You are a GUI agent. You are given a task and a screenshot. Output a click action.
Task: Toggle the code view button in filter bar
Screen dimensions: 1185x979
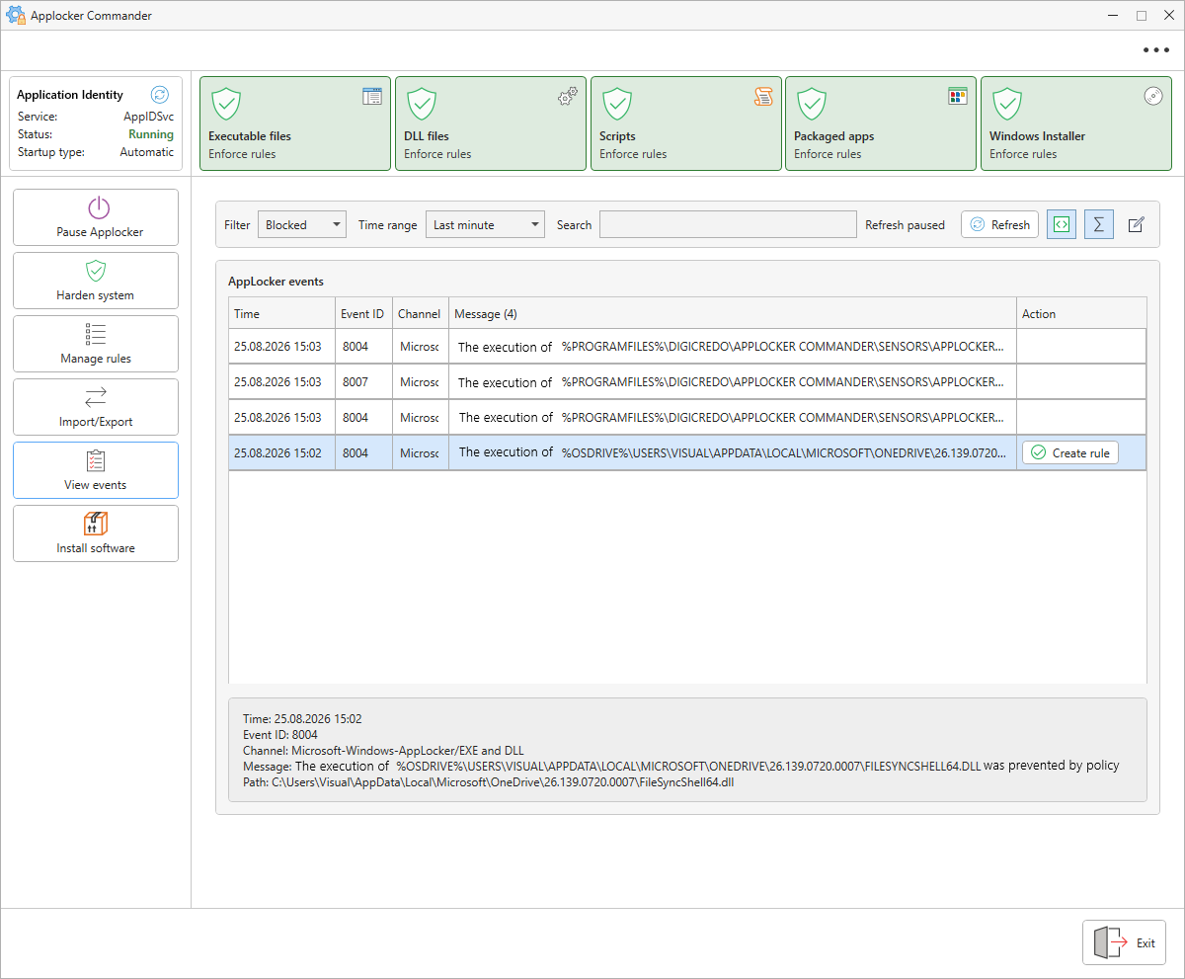(1062, 224)
